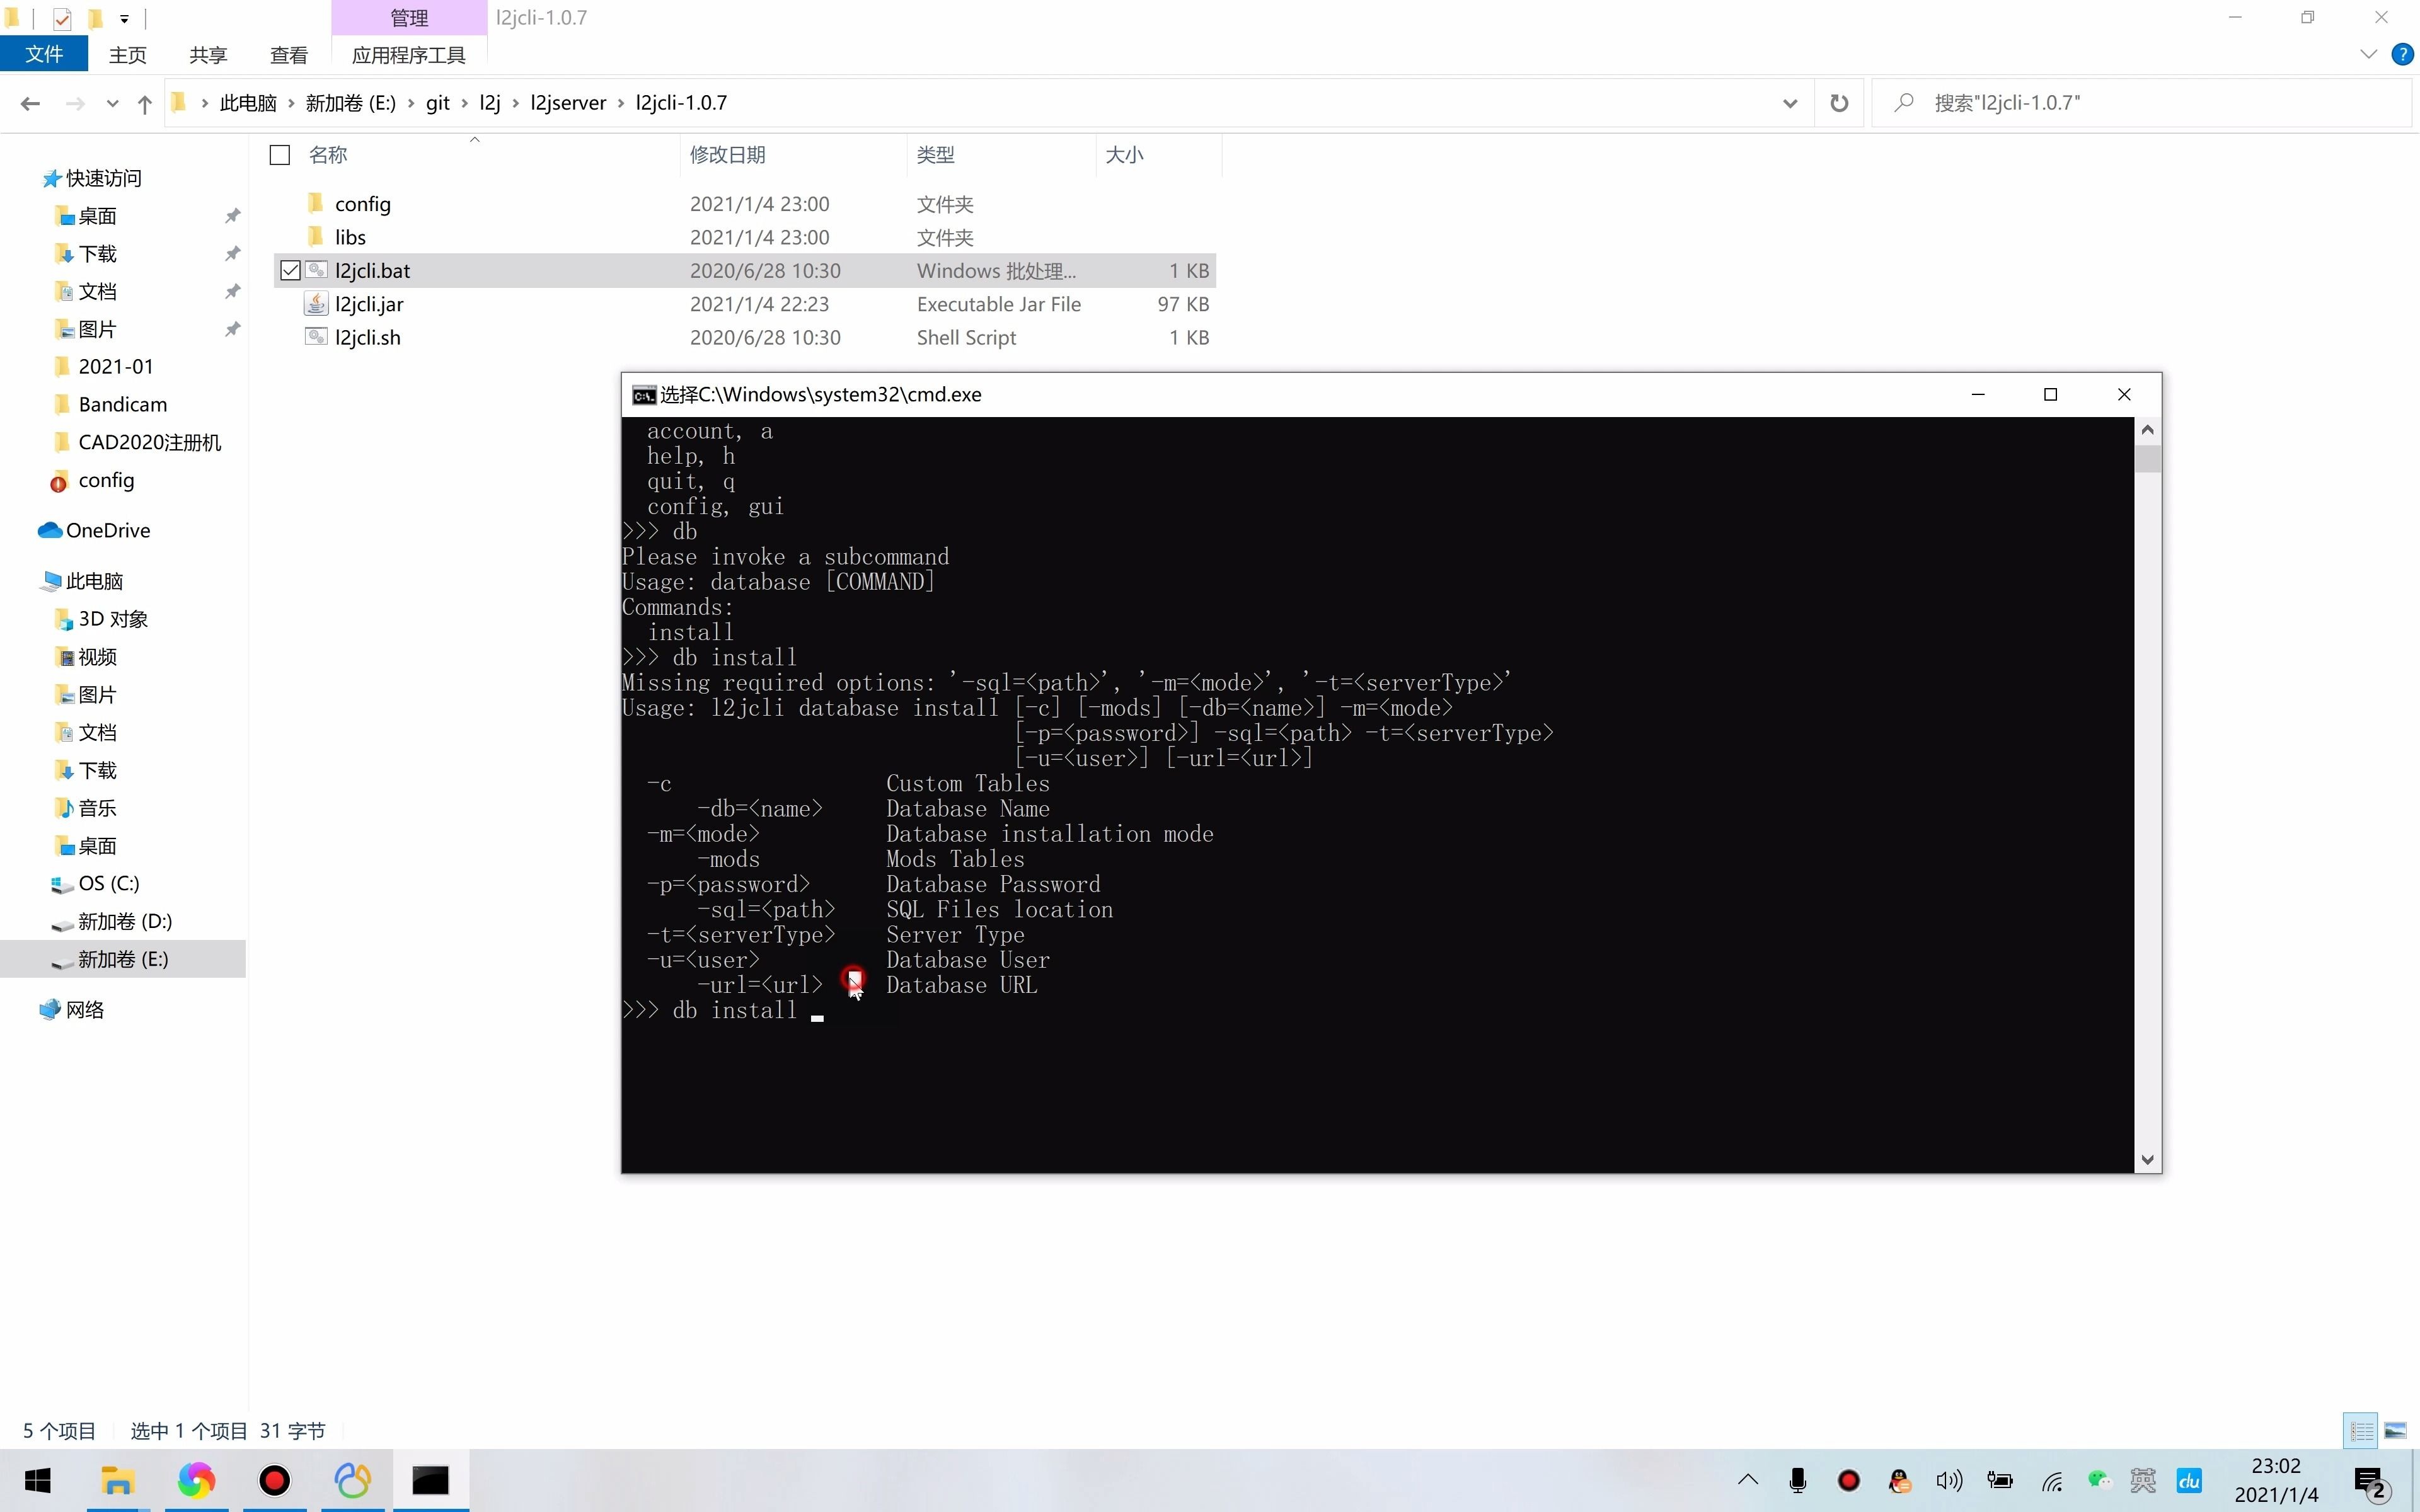The image size is (2420, 1512).
Task: Open the File Explorer taskbar icon
Action: point(117,1480)
